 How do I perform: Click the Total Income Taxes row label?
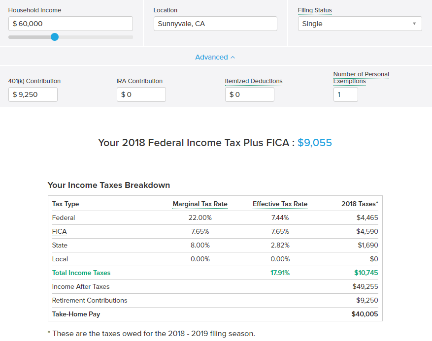click(81, 273)
